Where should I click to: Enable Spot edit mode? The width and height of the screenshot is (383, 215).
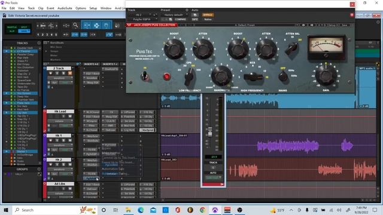point(24,27)
